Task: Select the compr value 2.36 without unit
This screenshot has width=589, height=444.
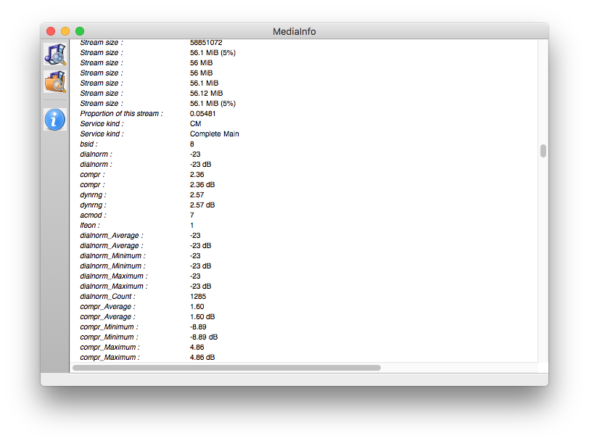Action: [197, 174]
